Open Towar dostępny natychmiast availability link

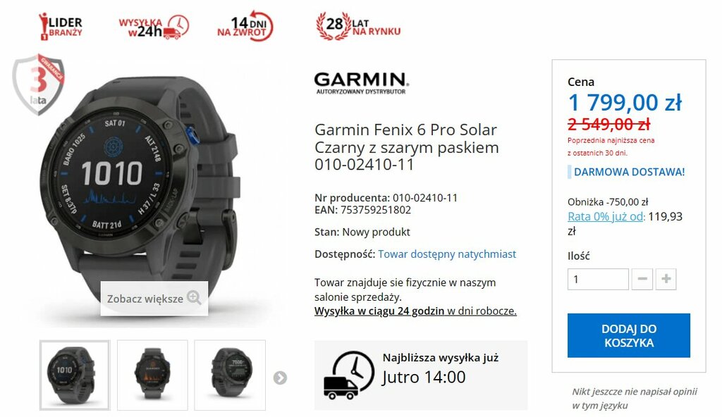coord(446,254)
